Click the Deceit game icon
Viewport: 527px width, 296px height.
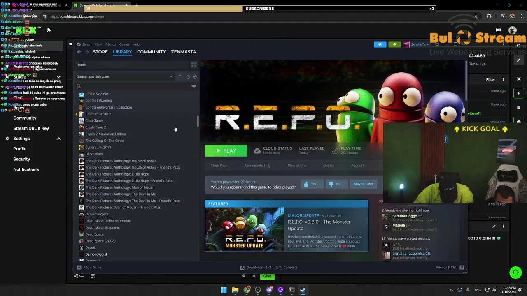82,247
